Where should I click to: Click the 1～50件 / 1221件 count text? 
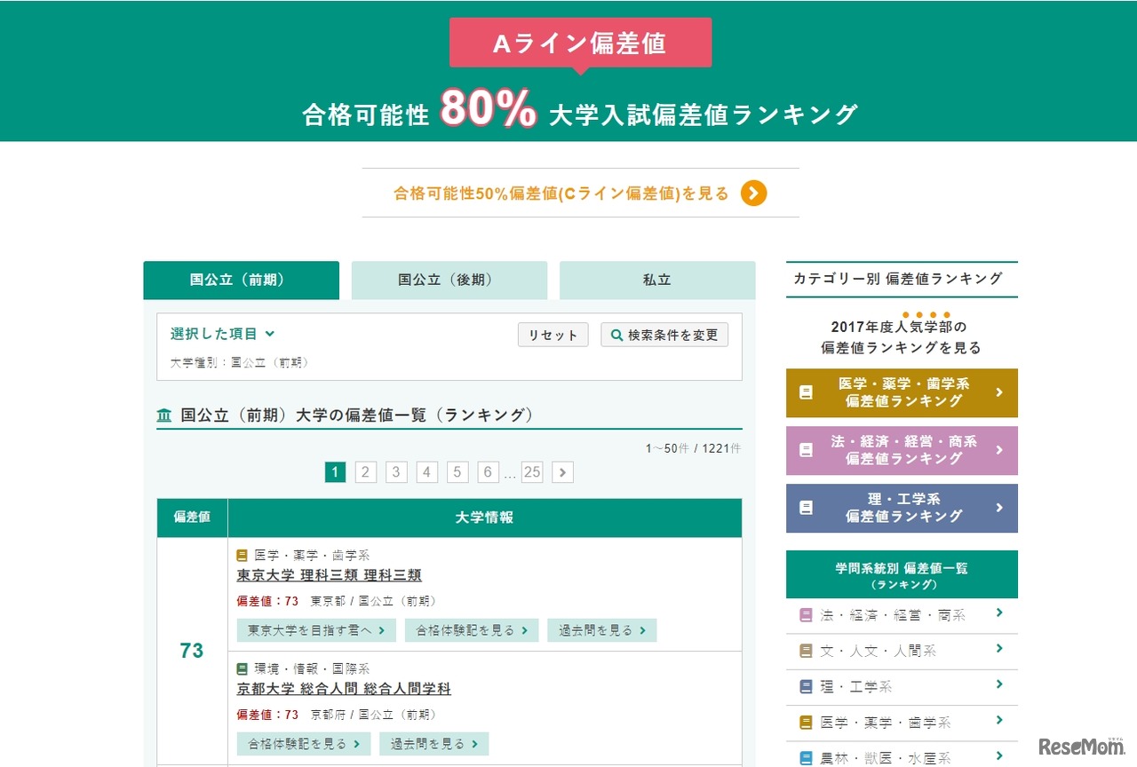coord(693,448)
